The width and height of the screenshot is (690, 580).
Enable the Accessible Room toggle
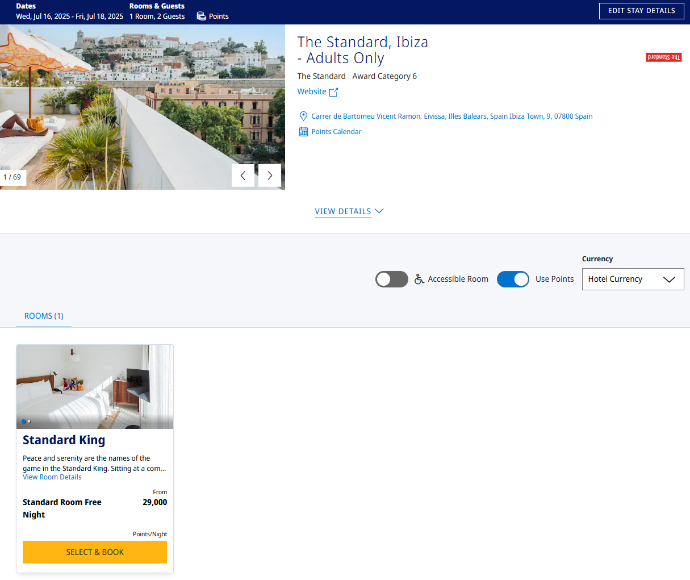(x=392, y=279)
